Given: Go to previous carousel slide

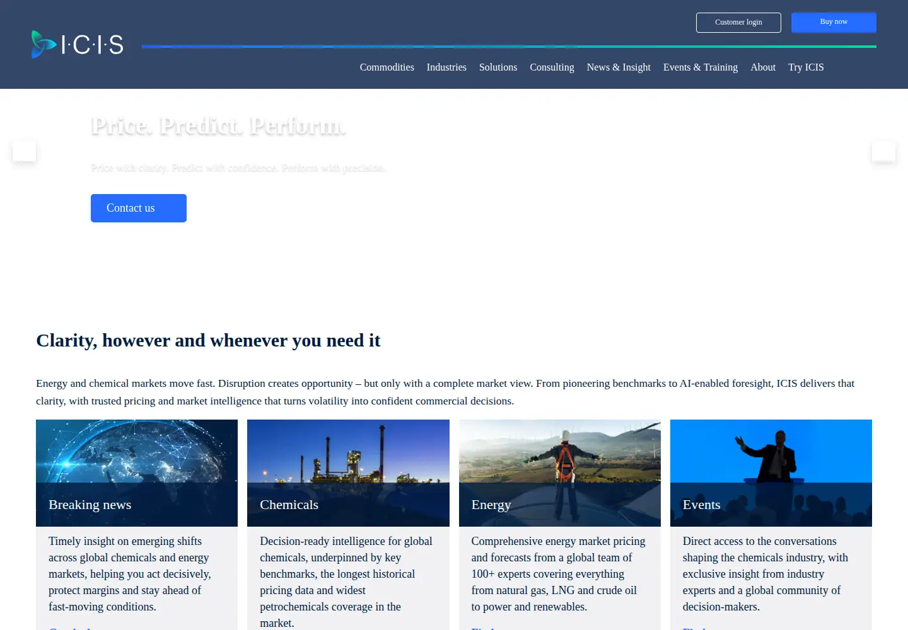Looking at the screenshot, I should pyautogui.click(x=24, y=151).
